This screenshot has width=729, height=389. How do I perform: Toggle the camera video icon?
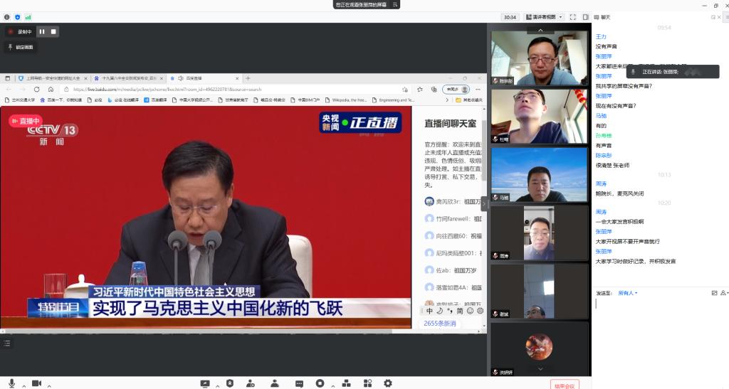[x=36, y=383]
